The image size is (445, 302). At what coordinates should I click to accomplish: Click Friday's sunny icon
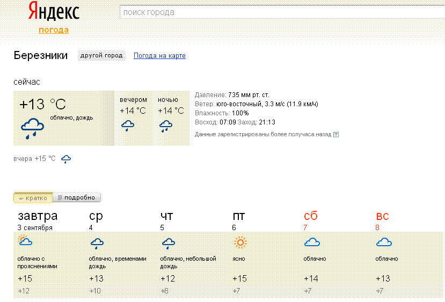(x=240, y=243)
